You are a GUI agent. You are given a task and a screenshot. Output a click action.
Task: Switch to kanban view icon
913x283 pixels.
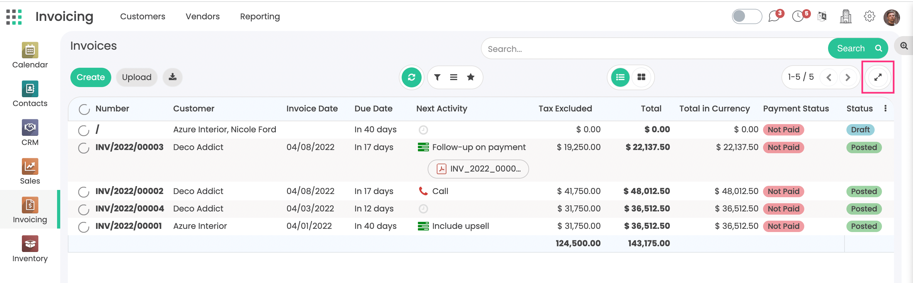[x=641, y=77]
